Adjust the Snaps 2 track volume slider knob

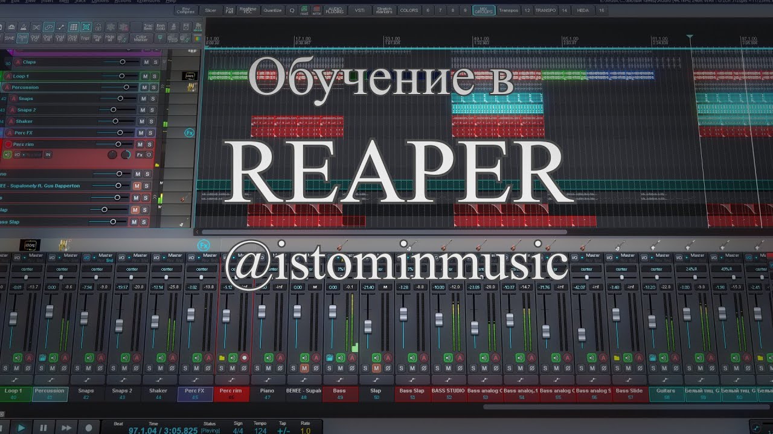113,110
